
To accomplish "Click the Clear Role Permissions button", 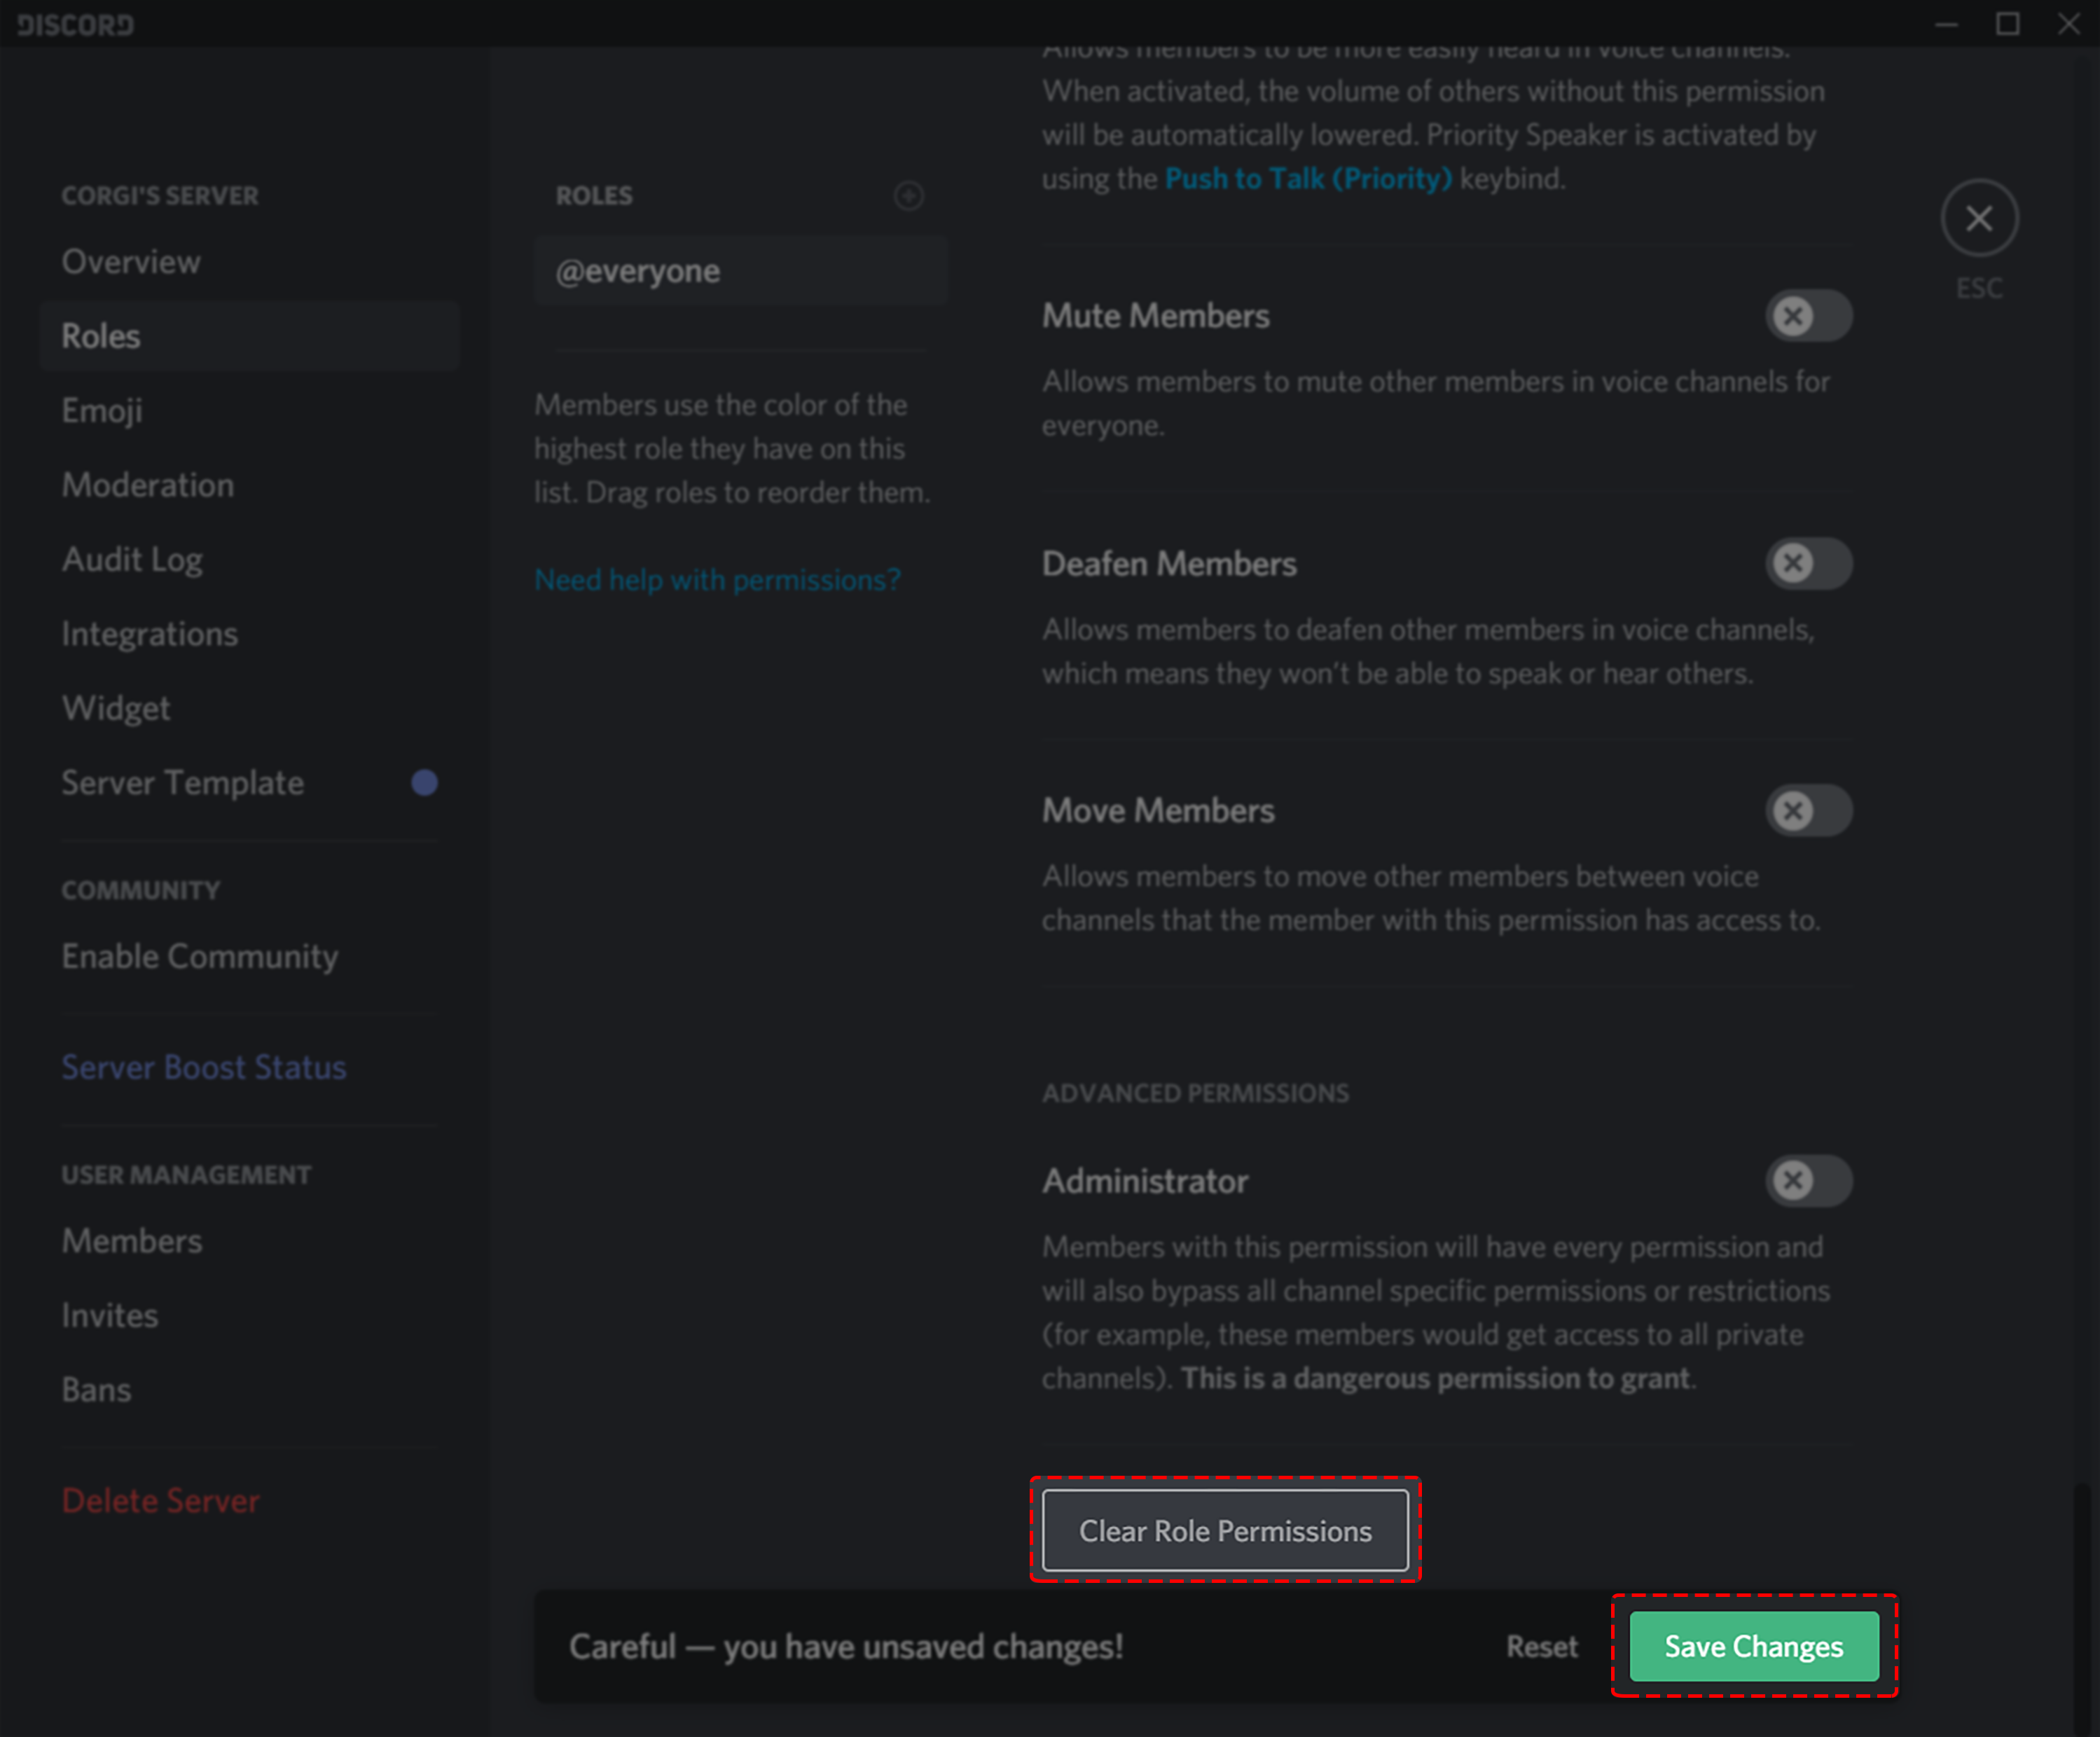I will (1226, 1530).
